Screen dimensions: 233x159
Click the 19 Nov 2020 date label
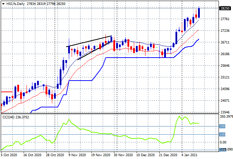tap(101, 155)
